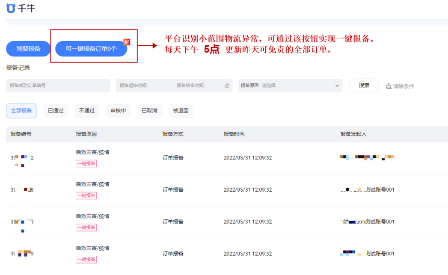
Task: Click the 新 badge on the report button
Action: (126, 41)
